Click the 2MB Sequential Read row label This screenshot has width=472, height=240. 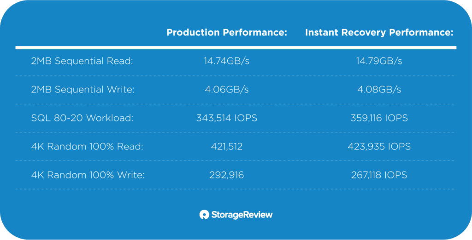(x=82, y=61)
